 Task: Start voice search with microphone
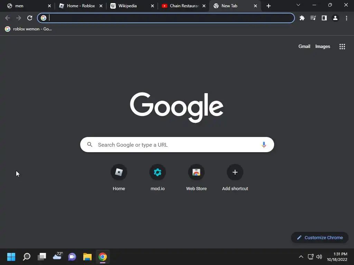click(x=264, y=145)
